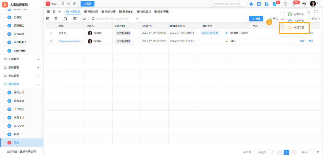Image resolution: width=323 pixels, height=156 pixels.
Task: Switch to list view icon
Action: [x=48, y=12]
